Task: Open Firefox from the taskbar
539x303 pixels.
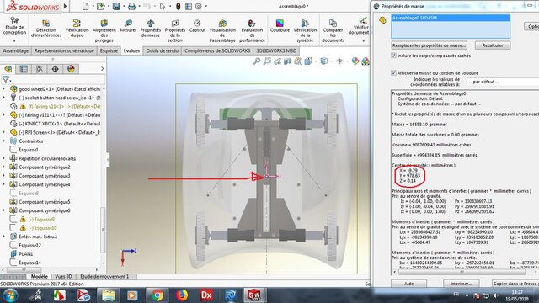Action: pos(182,295)
